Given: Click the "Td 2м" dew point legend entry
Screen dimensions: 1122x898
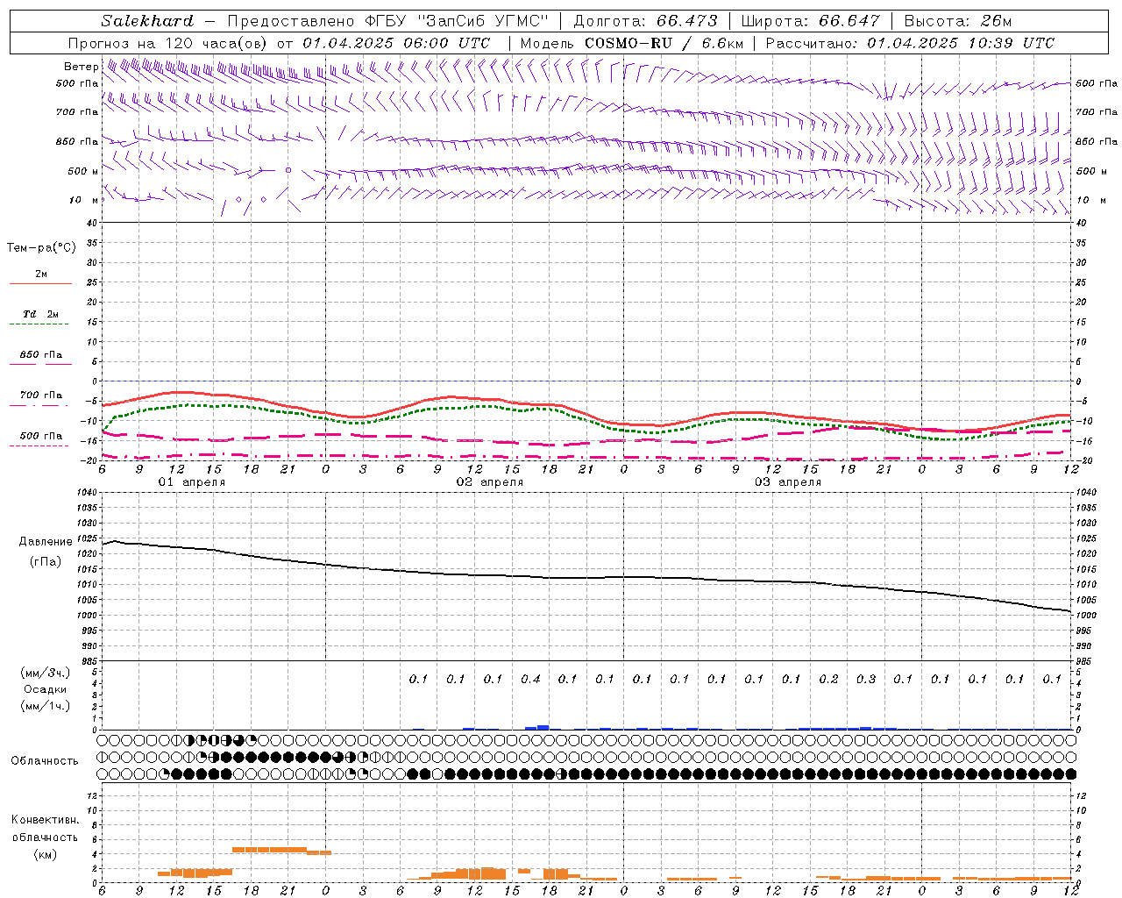Looking at the screenshot, I should 40,314.
